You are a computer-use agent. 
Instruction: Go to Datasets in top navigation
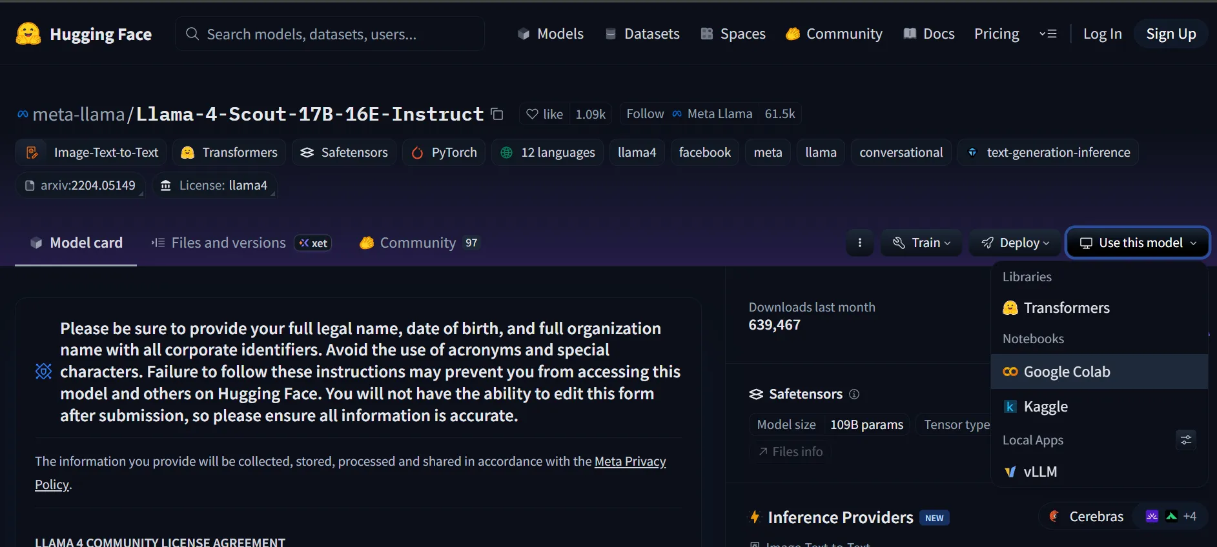642,34
